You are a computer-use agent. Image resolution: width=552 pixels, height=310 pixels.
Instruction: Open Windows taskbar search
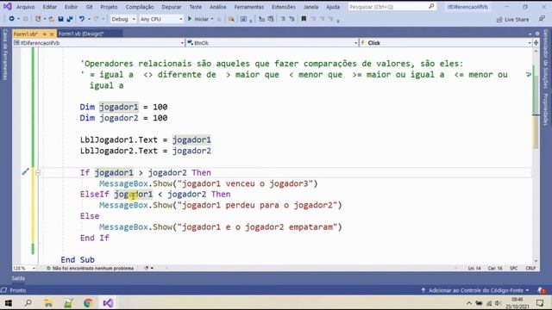[x=28, y=303]
